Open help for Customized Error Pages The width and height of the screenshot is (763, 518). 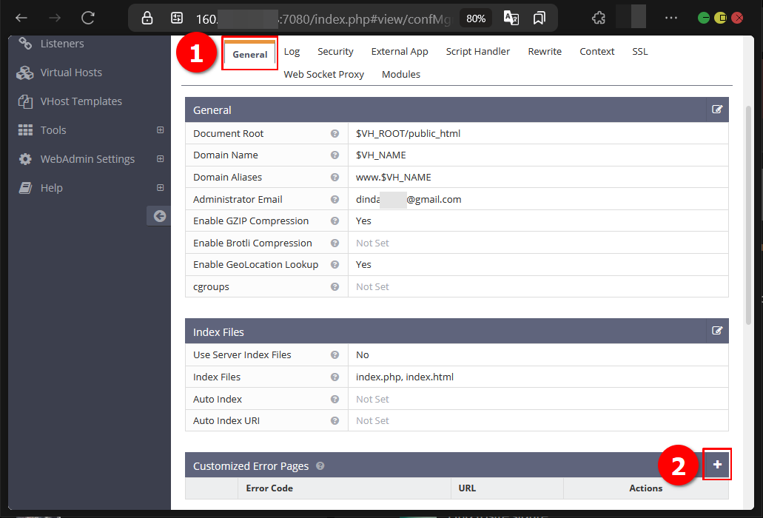[x=320, y=466]
